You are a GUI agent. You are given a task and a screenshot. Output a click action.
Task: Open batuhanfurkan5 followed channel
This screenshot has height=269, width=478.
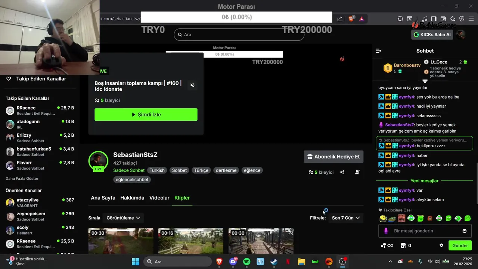coord(40,152)
